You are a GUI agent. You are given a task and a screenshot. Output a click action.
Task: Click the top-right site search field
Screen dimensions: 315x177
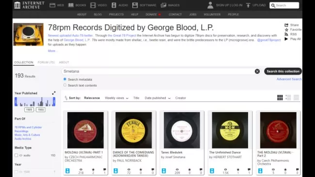pyautogui.click(x=284, y=5)
